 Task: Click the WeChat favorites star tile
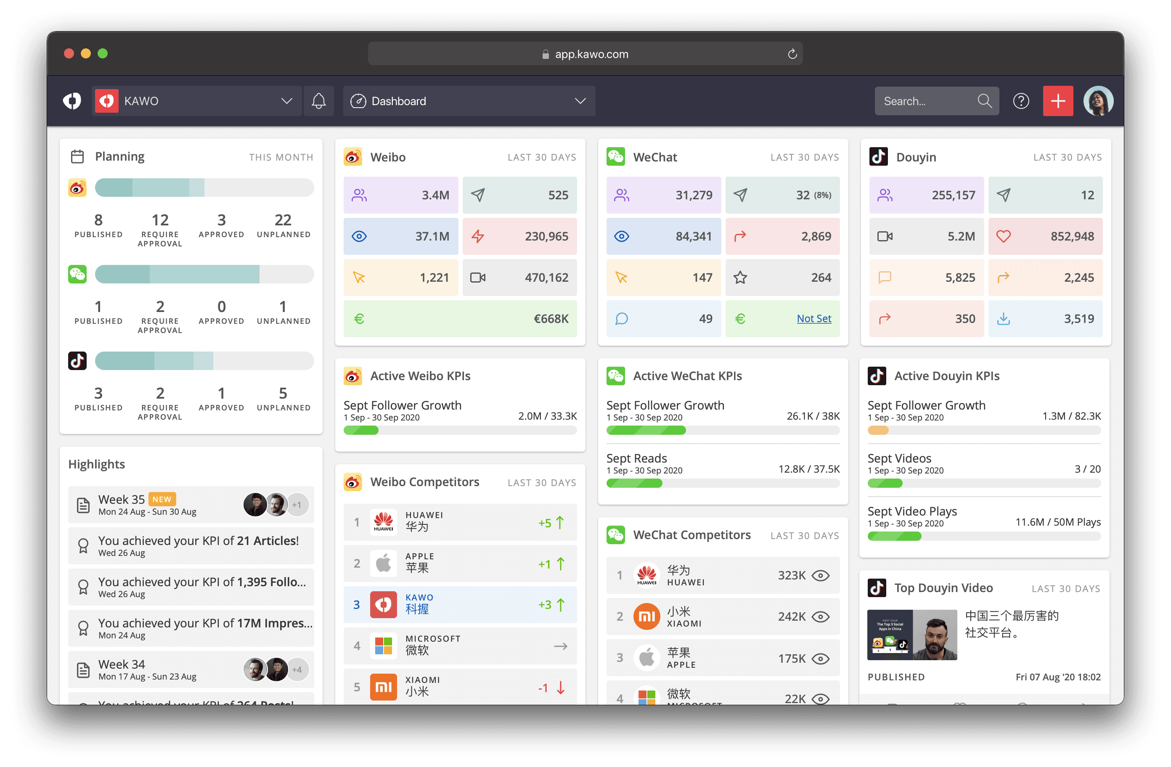coord(782,278)
